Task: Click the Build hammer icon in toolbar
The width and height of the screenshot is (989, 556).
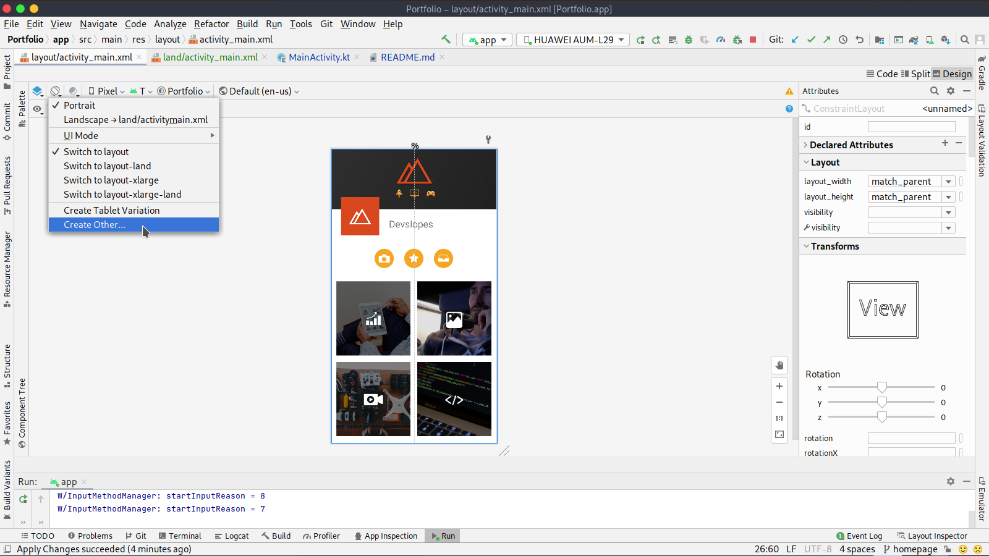Action: [x=446, y=40]
